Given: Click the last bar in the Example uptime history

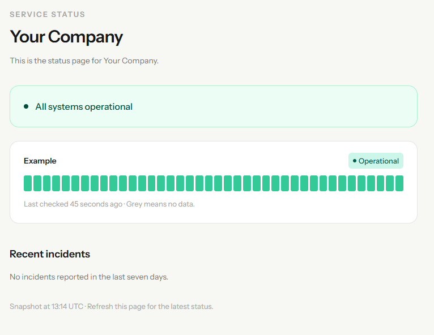Looking at the screenshot, I should (x=399, y=183).
